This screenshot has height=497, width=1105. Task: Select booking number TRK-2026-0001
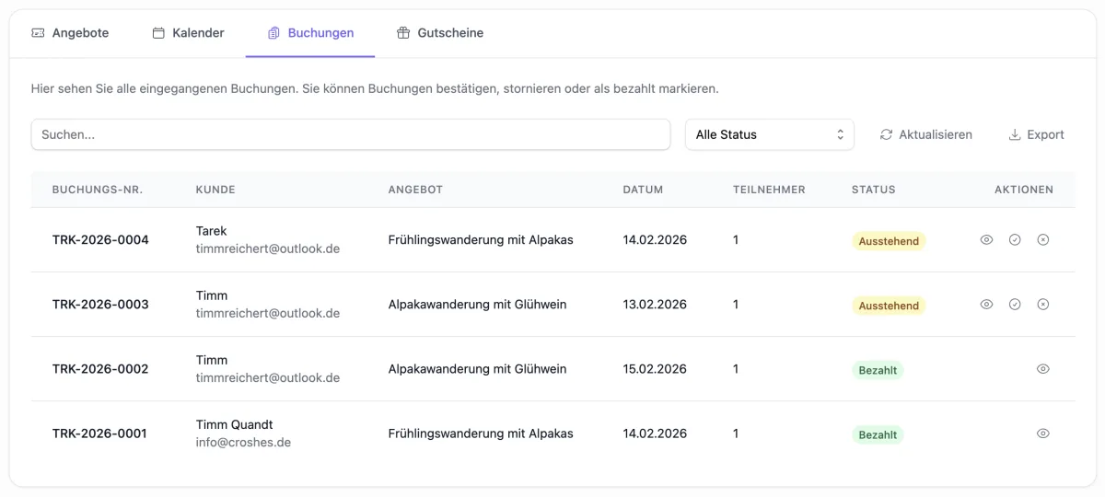coord(99,433)
